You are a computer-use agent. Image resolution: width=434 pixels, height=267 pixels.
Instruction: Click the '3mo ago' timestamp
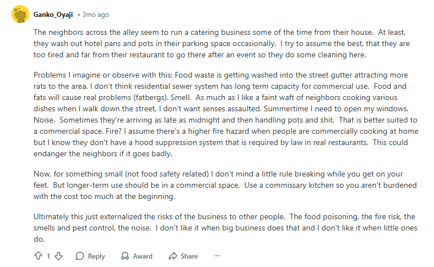coord(96,14)
